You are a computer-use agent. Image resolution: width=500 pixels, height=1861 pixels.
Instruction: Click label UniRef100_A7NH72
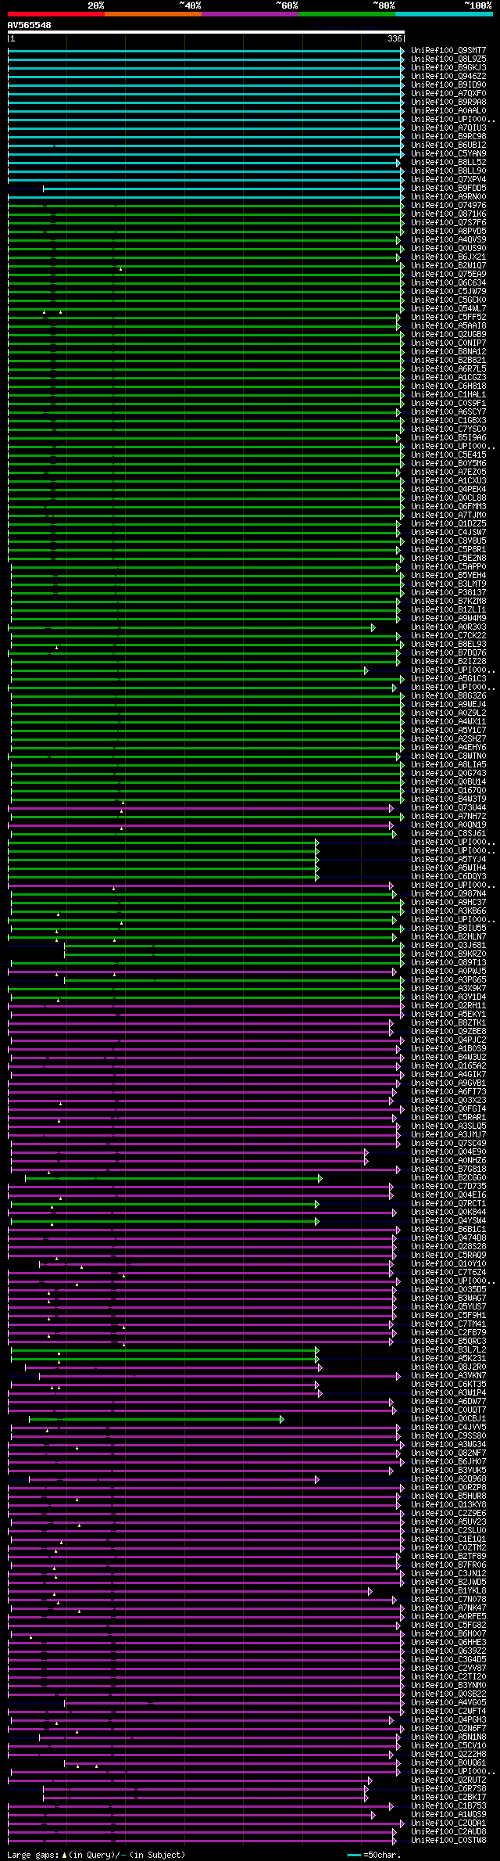[x=448, y=816]
